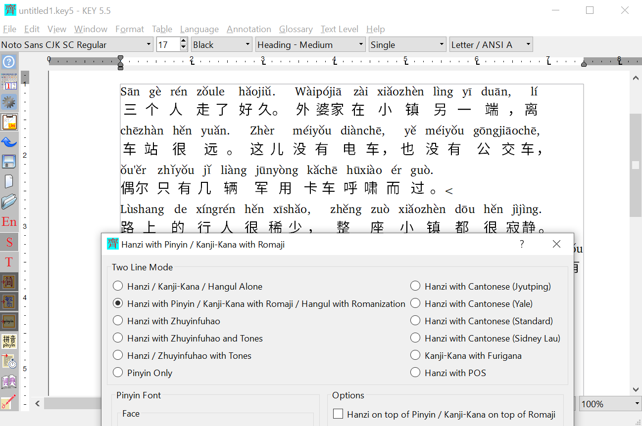Open the Annotation menu
The width and height of the screenshot is (642, 426).
pos(249,29)
